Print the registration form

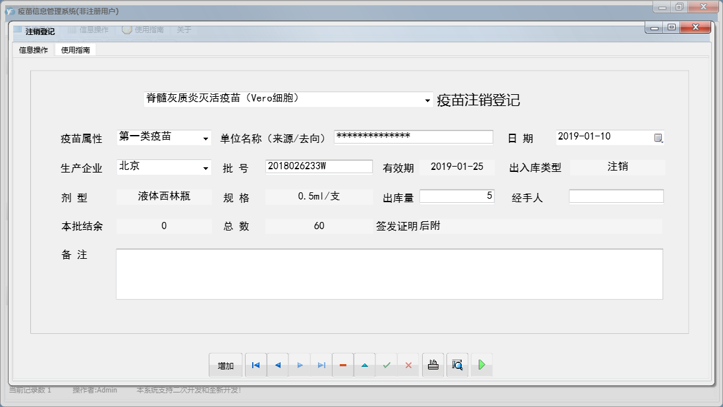pyautogui.click(x=433, y=364)
